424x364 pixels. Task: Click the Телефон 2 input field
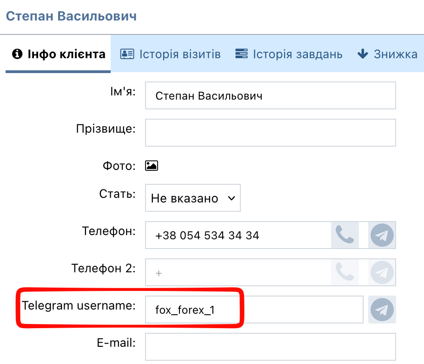[x=238, y=272]
